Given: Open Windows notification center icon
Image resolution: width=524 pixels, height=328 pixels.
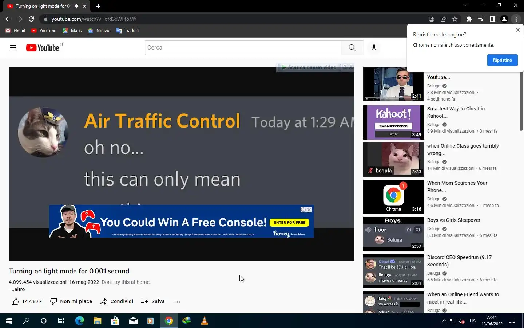Looking at the screenshot, I should [512, 321].
